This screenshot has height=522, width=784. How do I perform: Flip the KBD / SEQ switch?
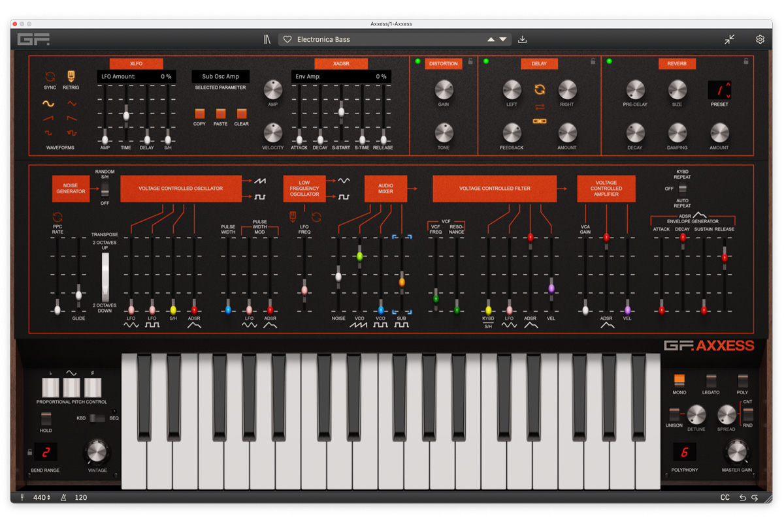97,418
